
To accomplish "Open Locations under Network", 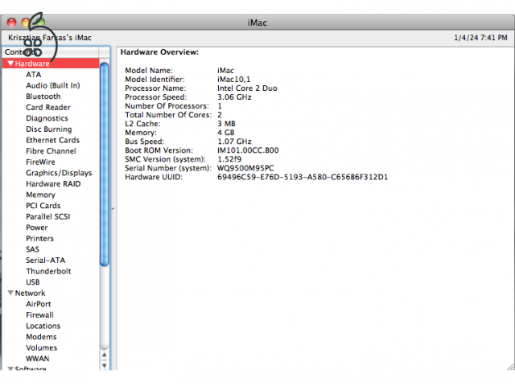I will coord(43,326).
